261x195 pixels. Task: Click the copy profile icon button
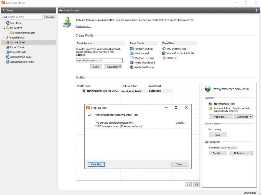coord(188,185)
